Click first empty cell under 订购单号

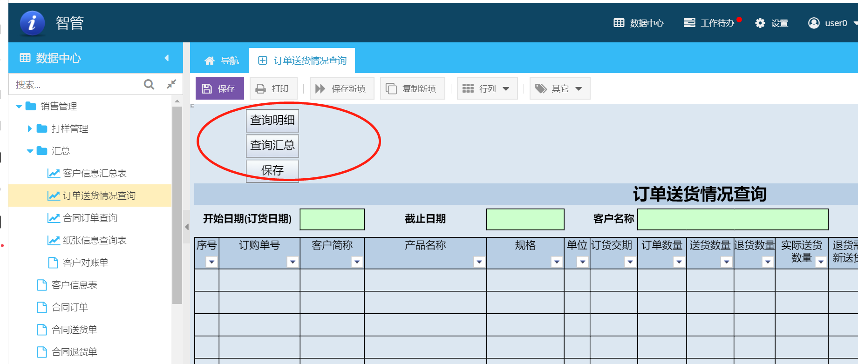(259, 280)
